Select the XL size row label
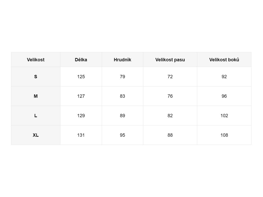This screenshot has height=197, width=263. point(36,135)
